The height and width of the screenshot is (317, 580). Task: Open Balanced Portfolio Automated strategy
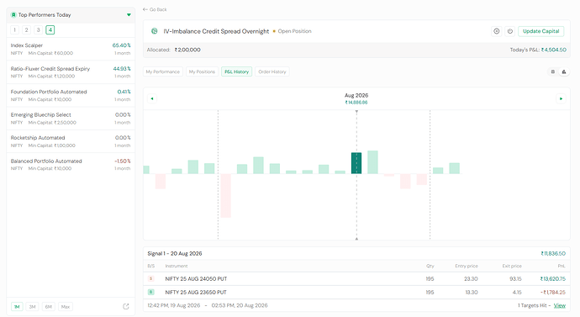71,165
